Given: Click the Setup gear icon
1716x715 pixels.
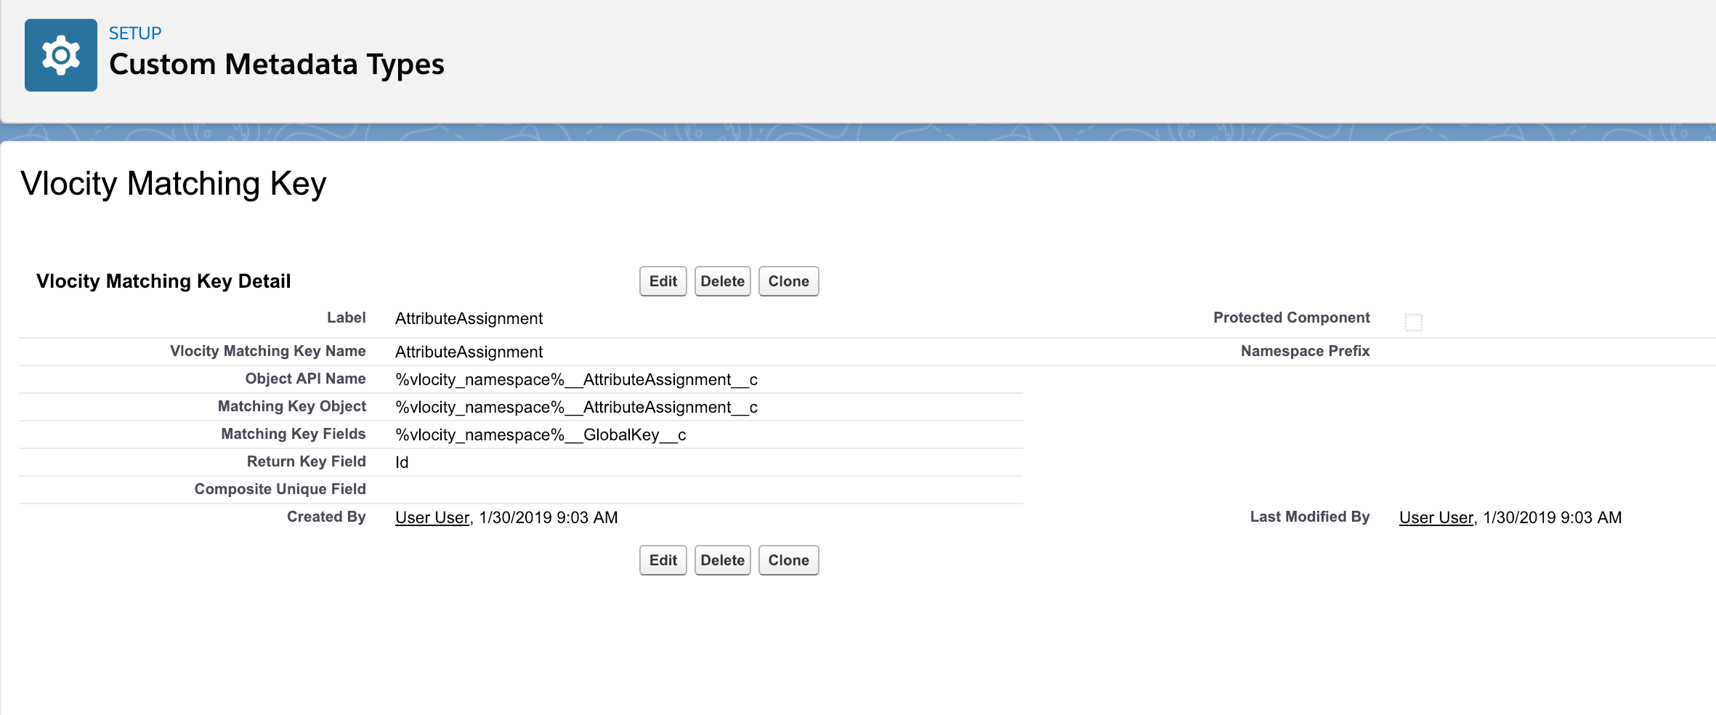Looking at the screenshot, I should point(61,55).
